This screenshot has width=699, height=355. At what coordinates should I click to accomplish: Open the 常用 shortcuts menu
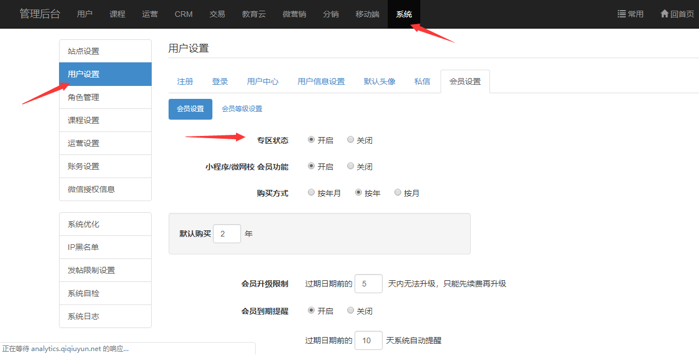click(630, 14)
